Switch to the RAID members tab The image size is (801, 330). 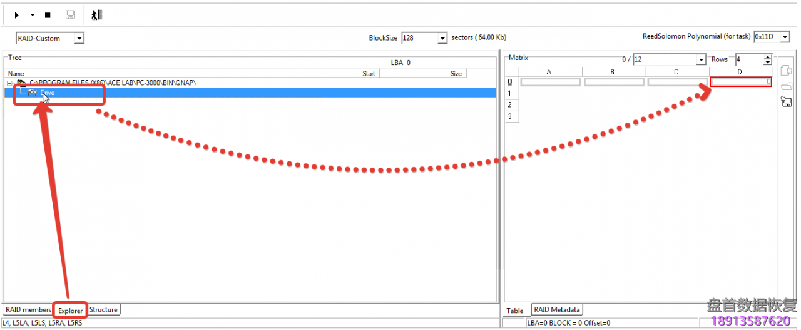pos(28,310)
